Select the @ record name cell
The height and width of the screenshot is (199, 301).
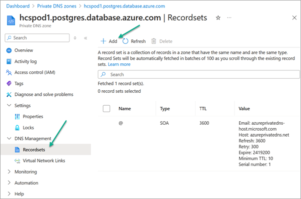[120, 123]
